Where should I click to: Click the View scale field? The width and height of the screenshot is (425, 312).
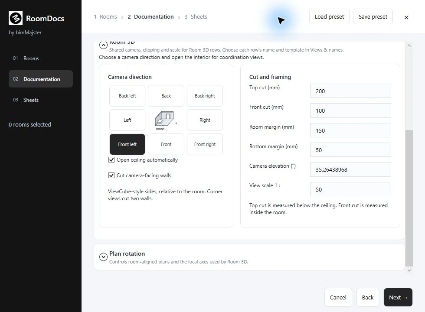coord(350,189)
